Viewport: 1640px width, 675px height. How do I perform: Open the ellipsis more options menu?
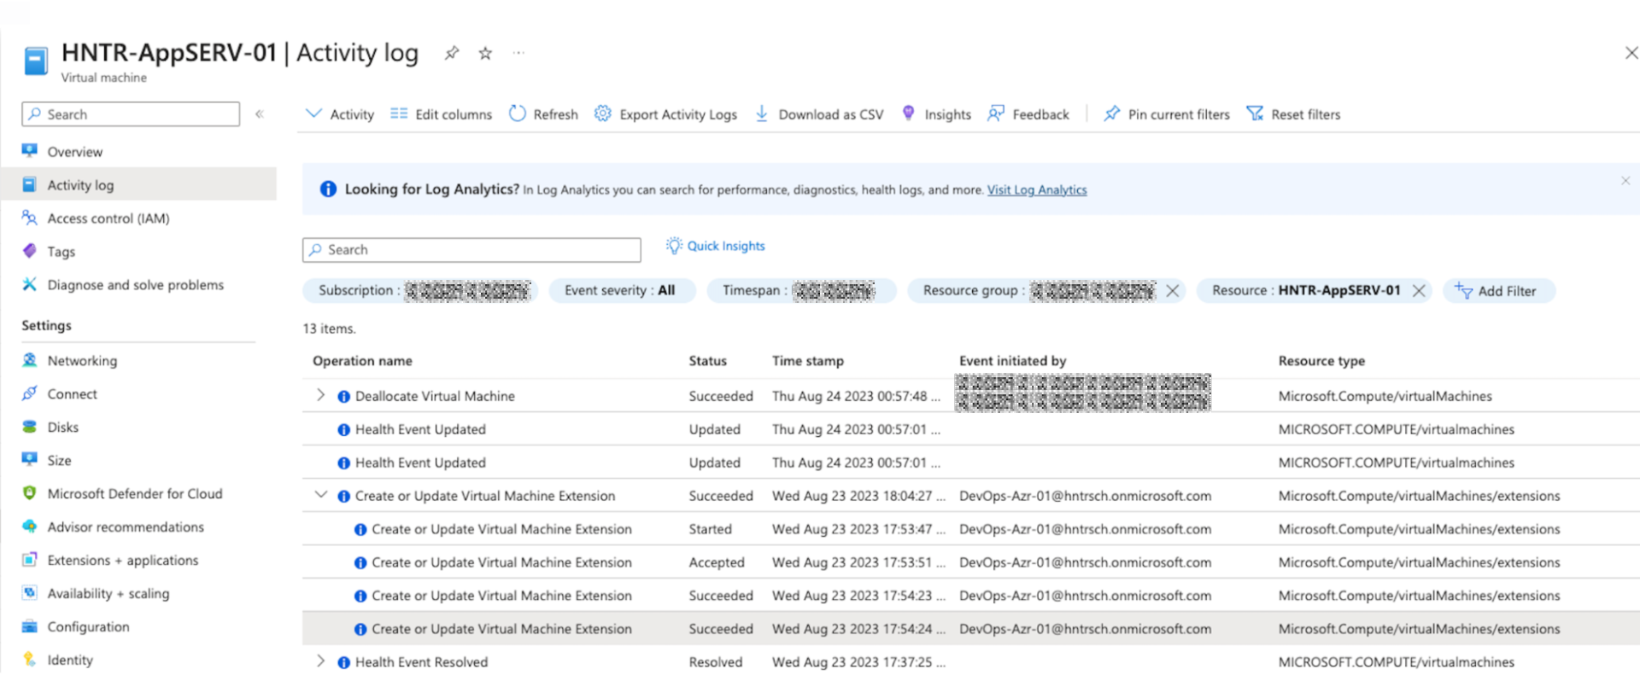pyautogui.click(x=518, y=53)
